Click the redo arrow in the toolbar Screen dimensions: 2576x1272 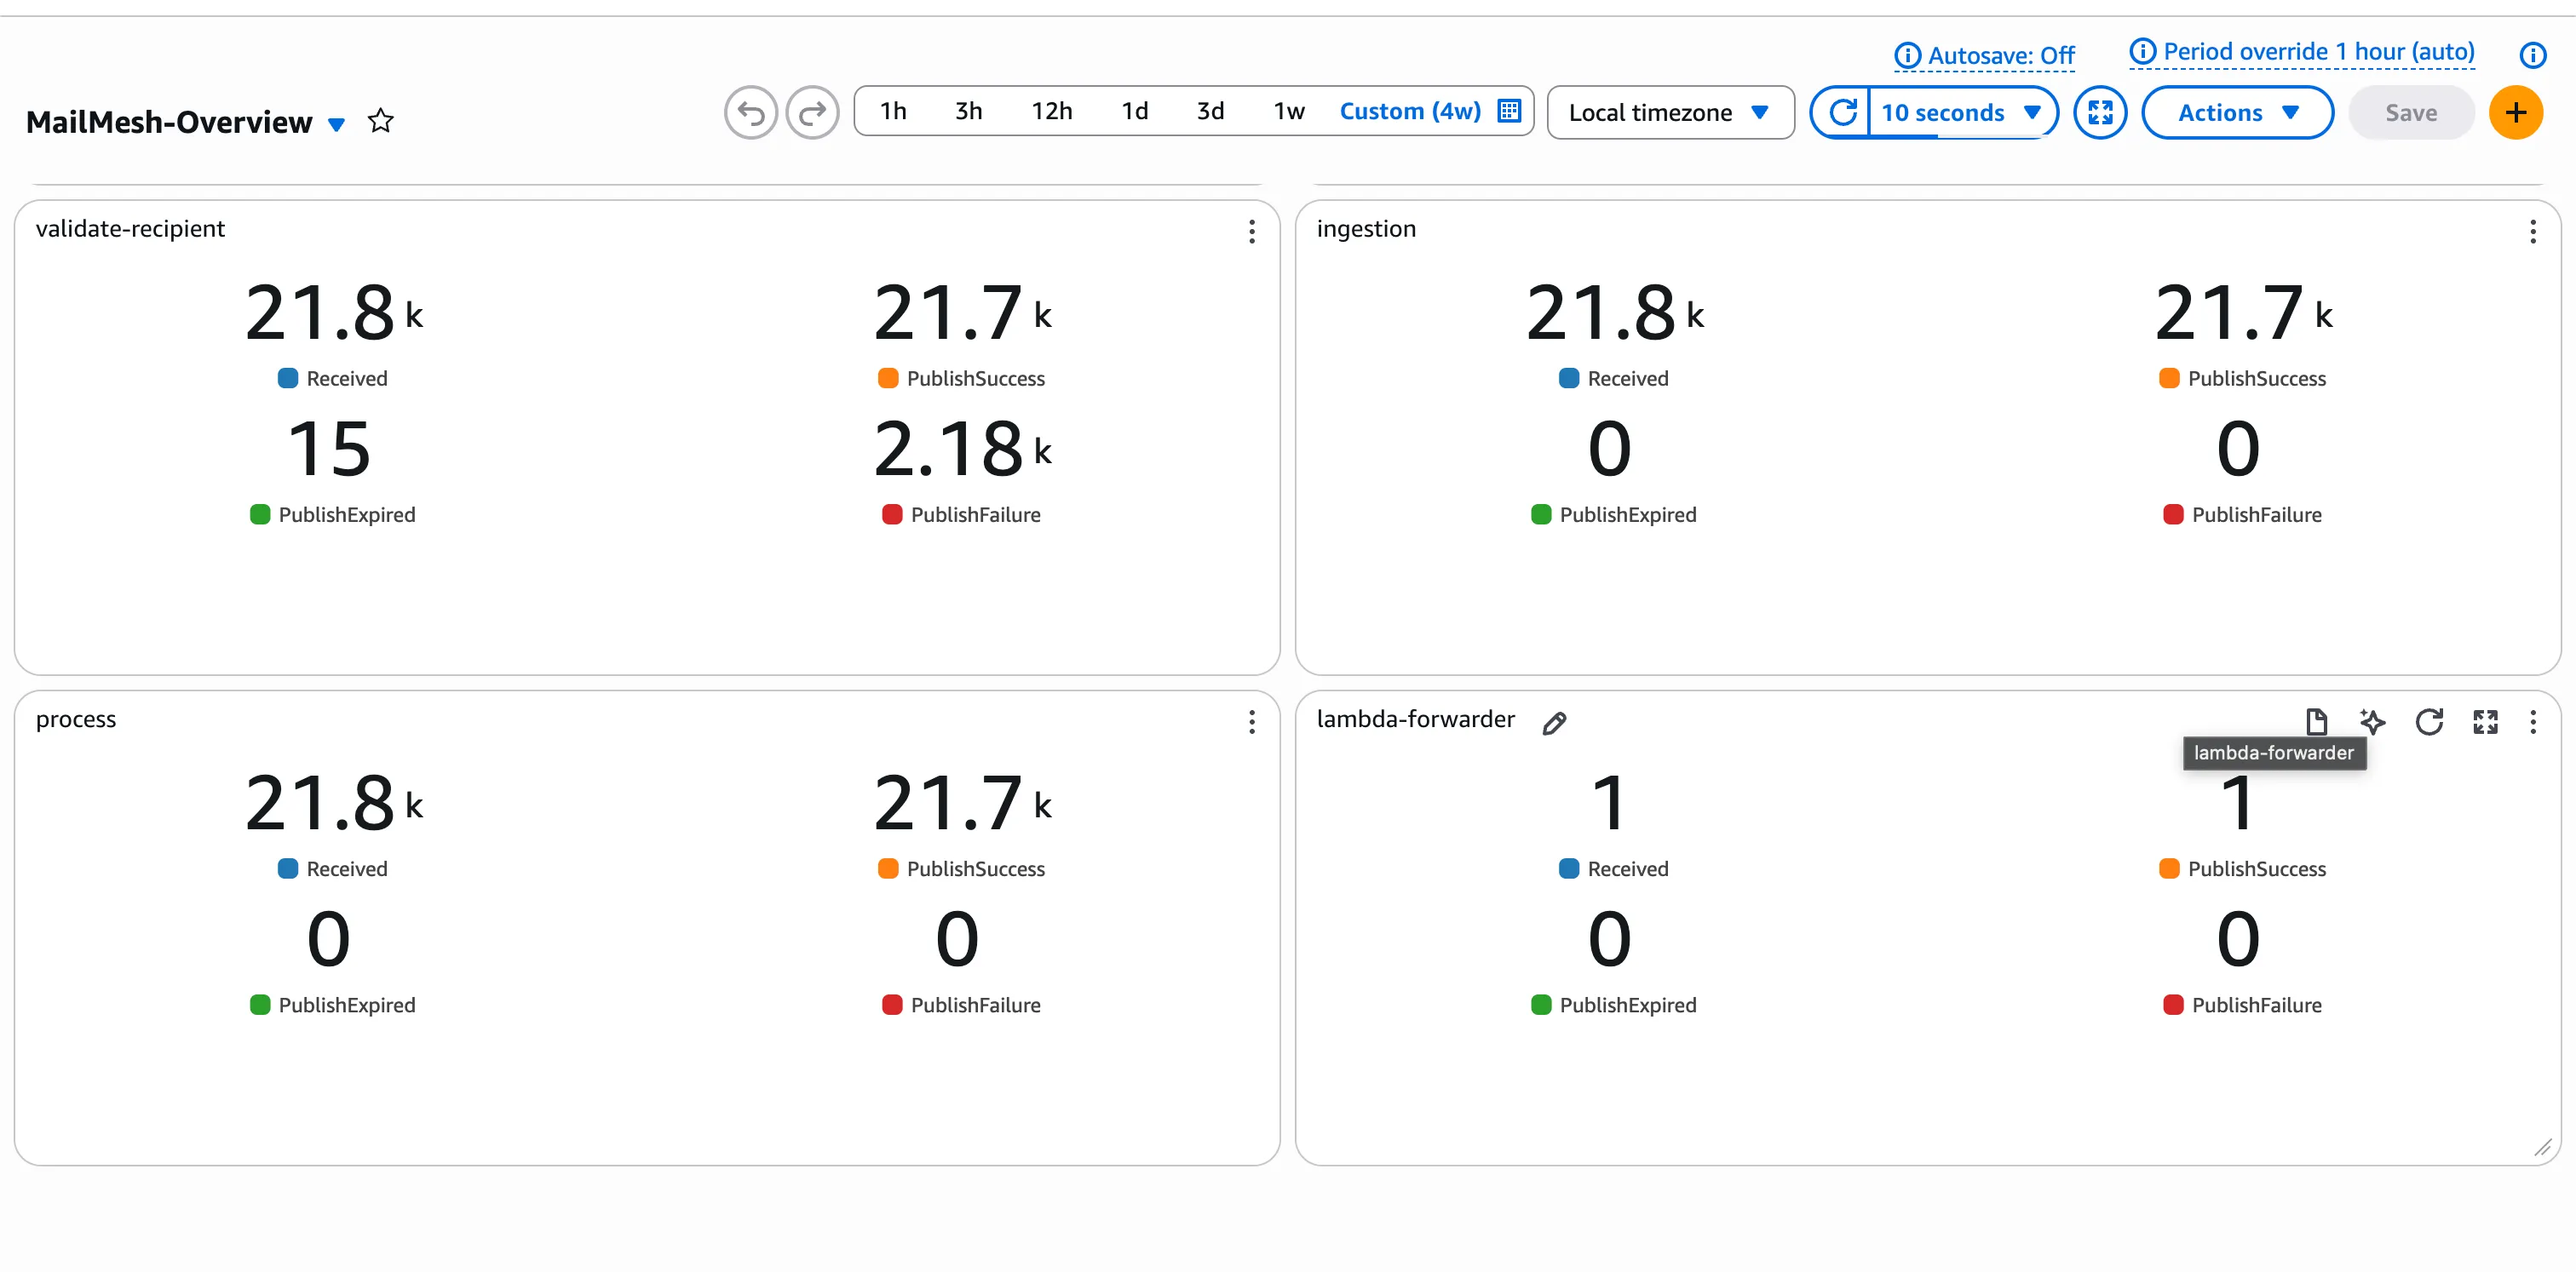(812, 112)
